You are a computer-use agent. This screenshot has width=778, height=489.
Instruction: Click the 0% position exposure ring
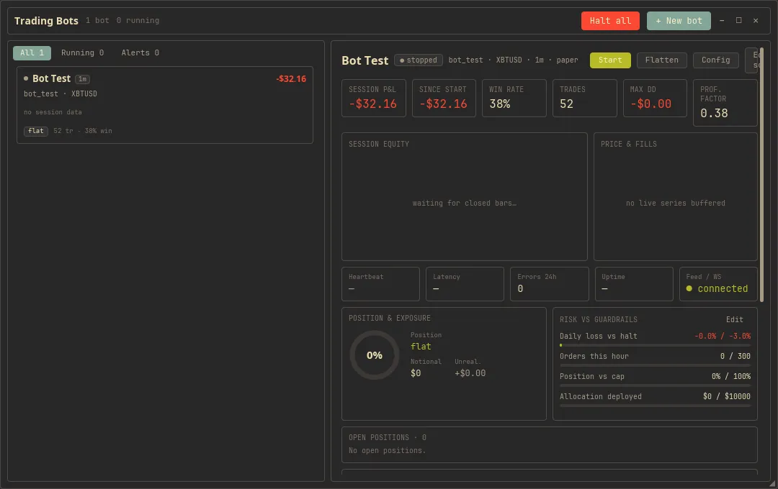click(374, 355)
